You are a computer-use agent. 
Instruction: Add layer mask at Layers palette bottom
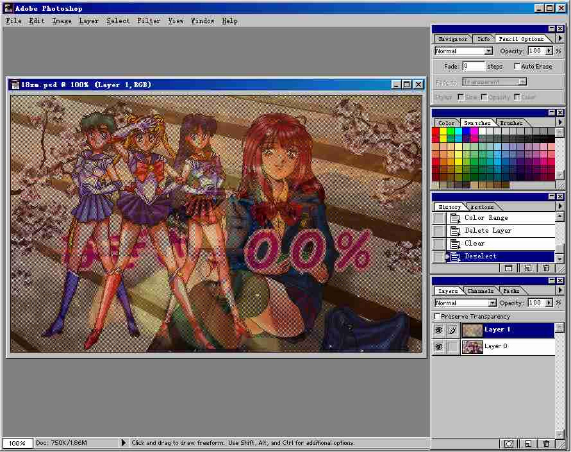pos(509,444)
